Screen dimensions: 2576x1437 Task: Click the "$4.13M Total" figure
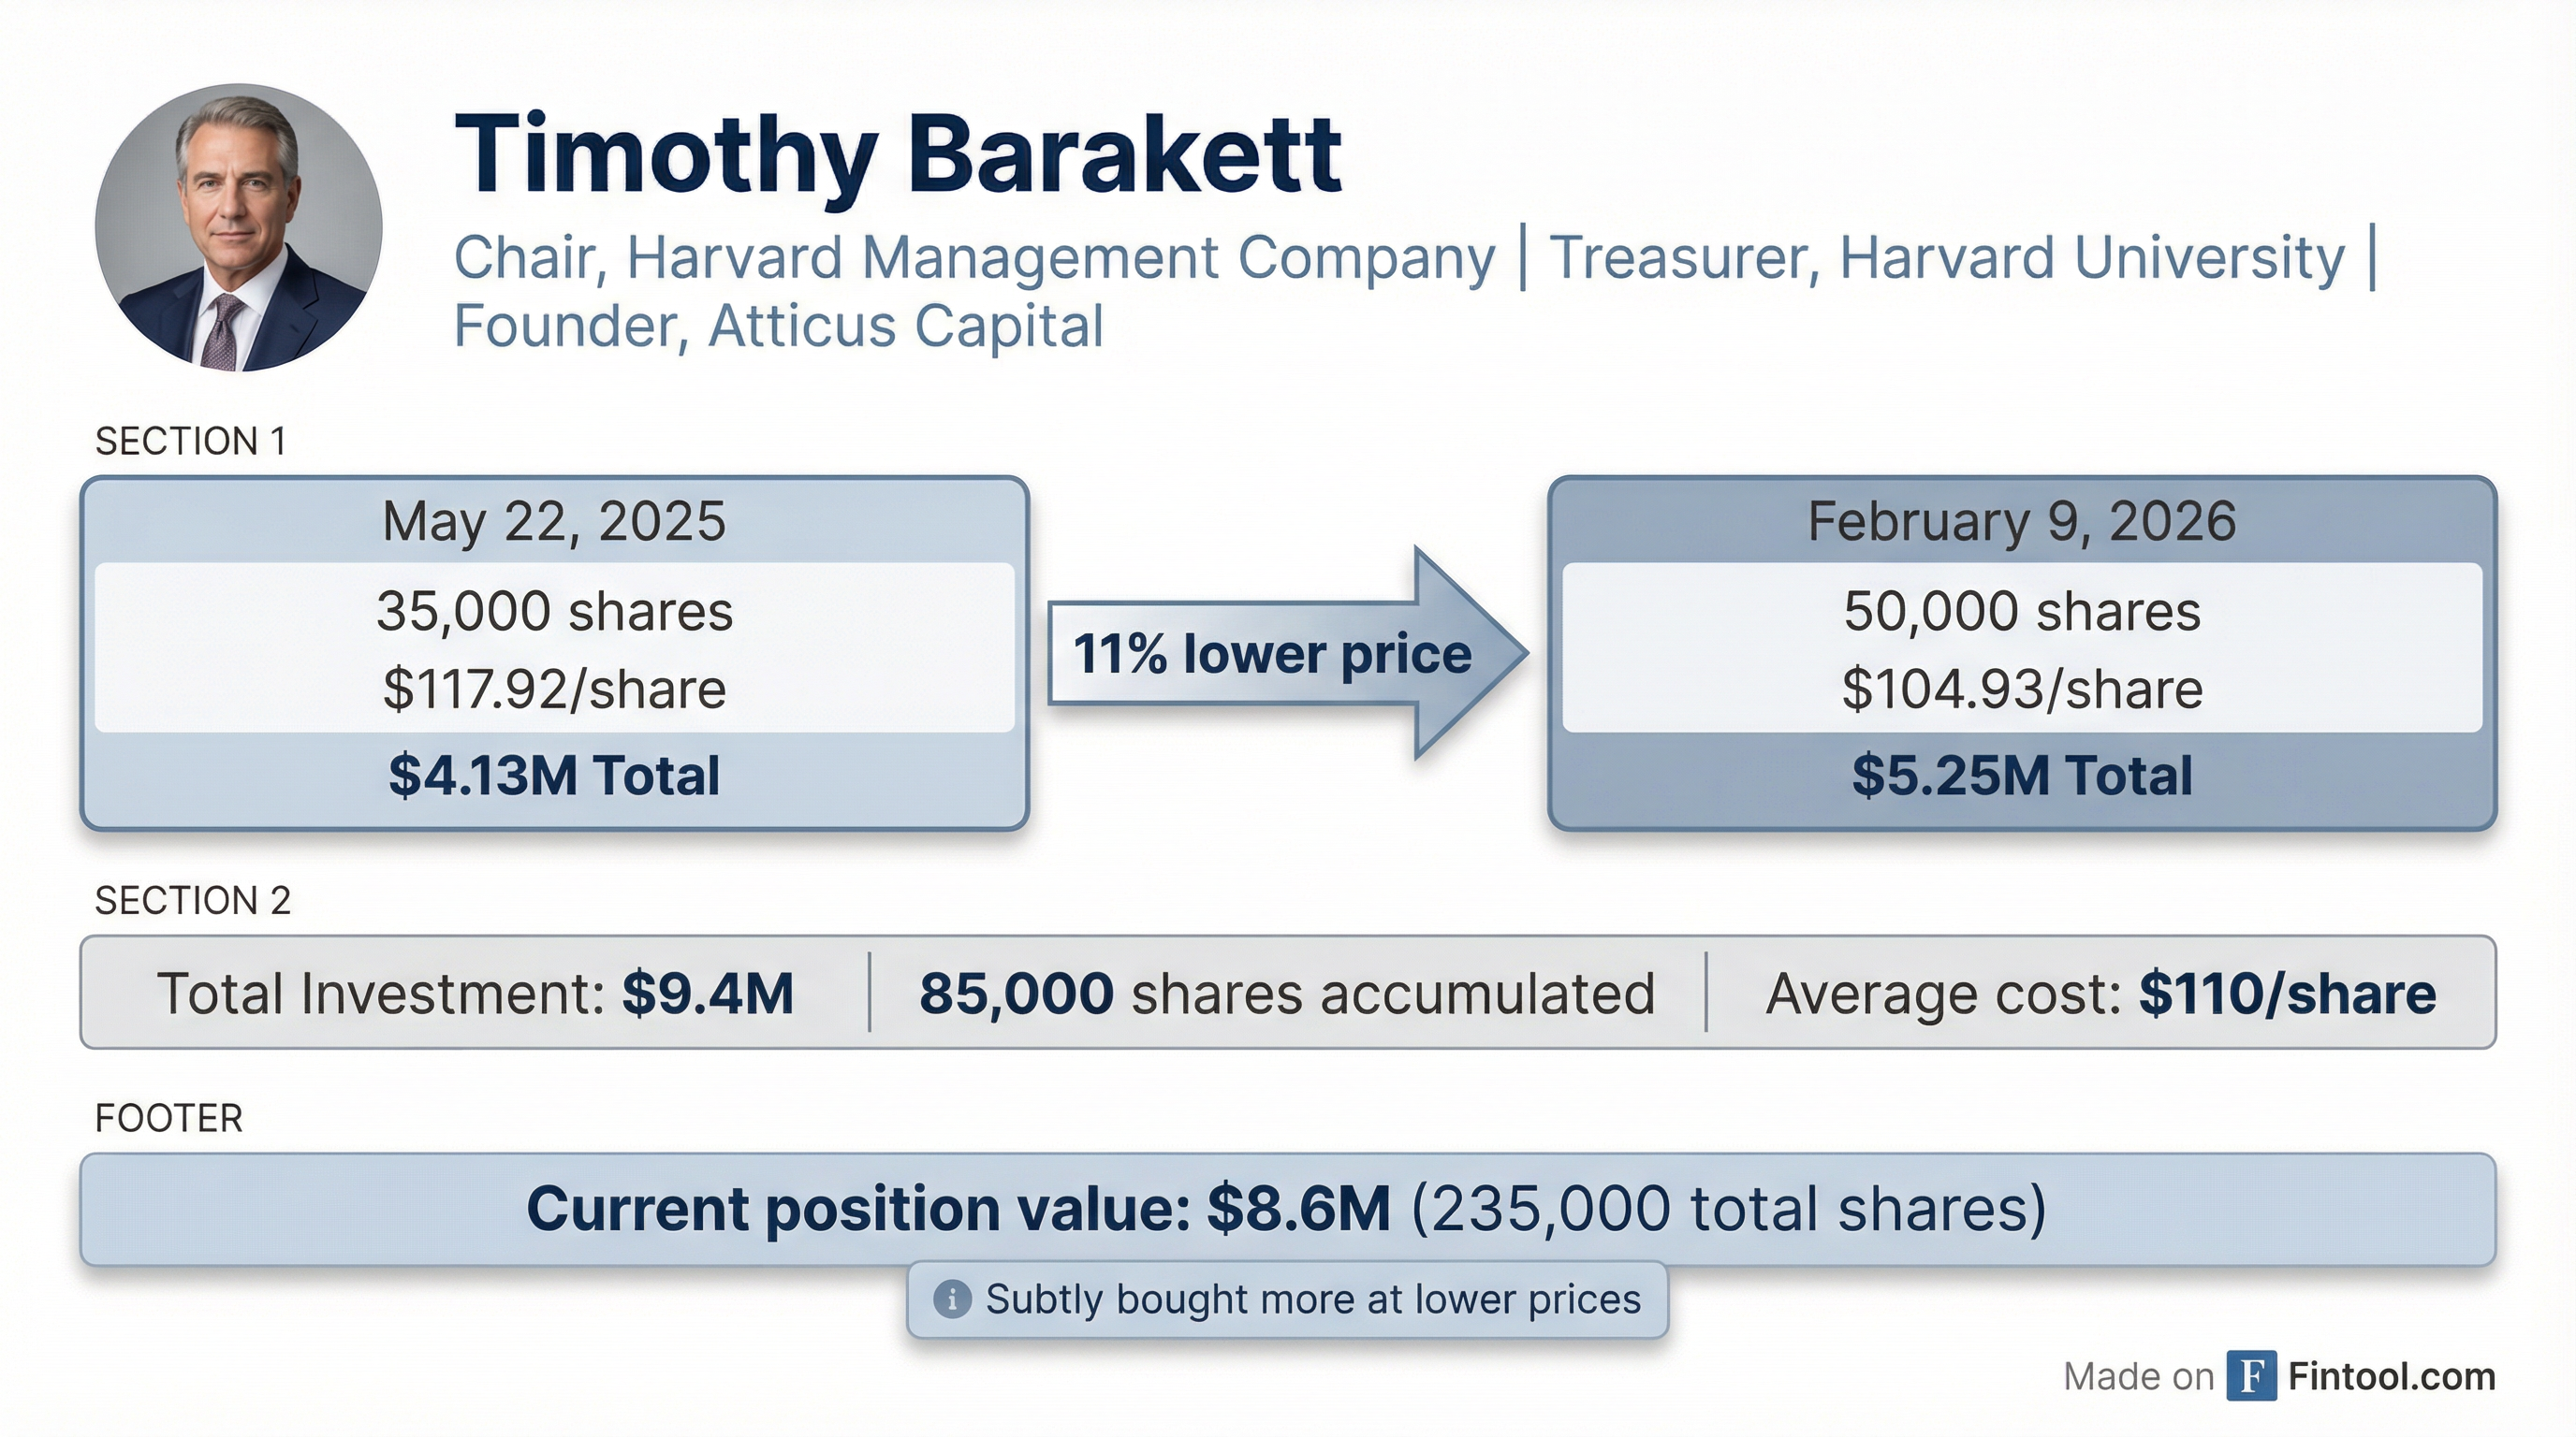554,777
